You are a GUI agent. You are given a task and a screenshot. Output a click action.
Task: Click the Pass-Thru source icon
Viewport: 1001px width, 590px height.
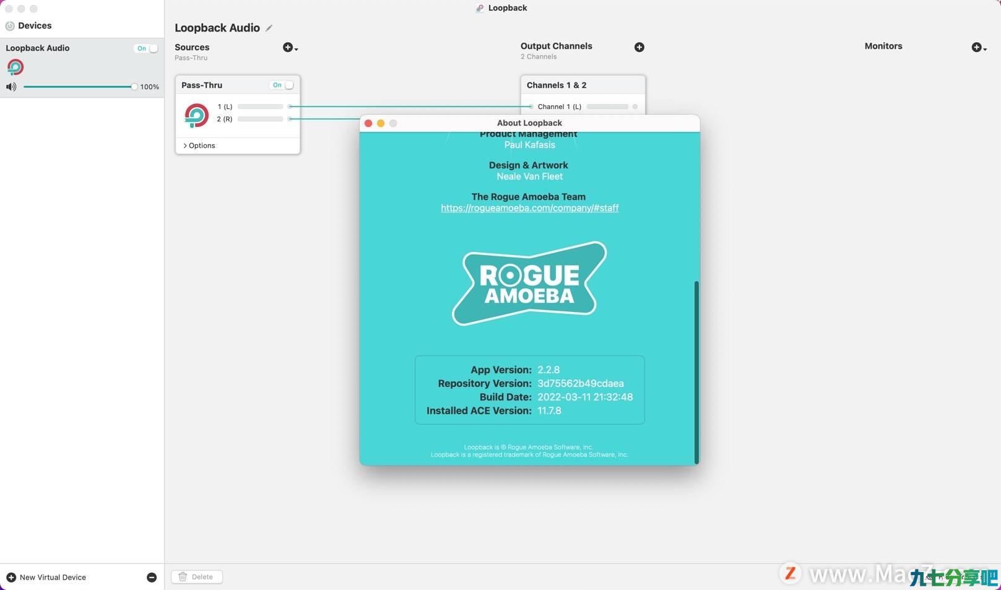pos(197,116)
